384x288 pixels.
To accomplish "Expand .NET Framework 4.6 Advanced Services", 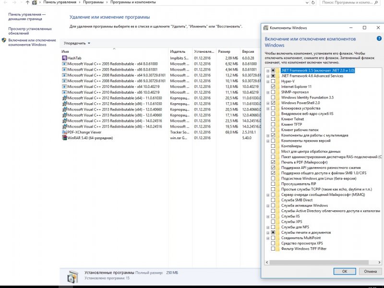I will pos(268,76).
